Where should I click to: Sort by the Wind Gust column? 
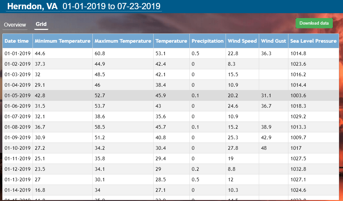(x=273, y=41)
